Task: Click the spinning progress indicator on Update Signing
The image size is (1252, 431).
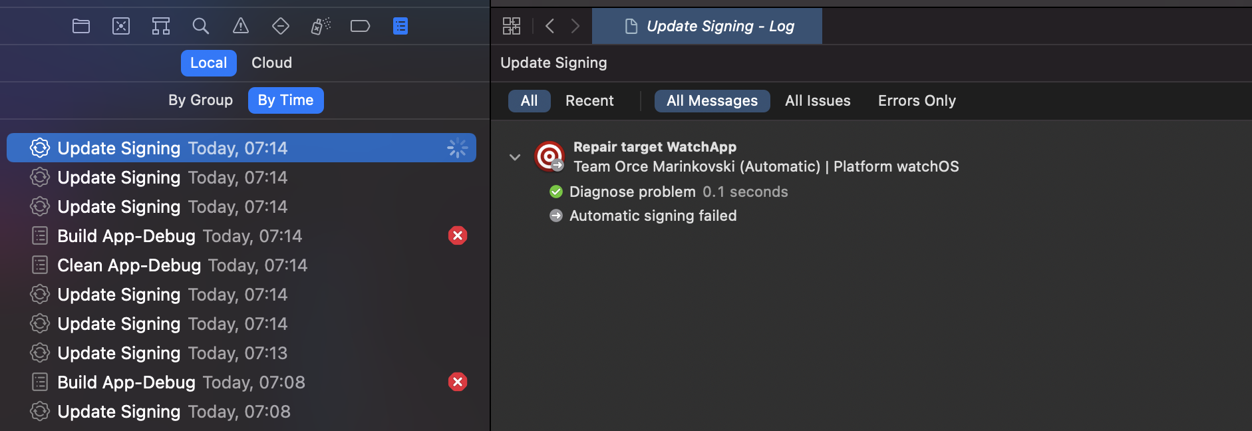Action: coord(458,148)
